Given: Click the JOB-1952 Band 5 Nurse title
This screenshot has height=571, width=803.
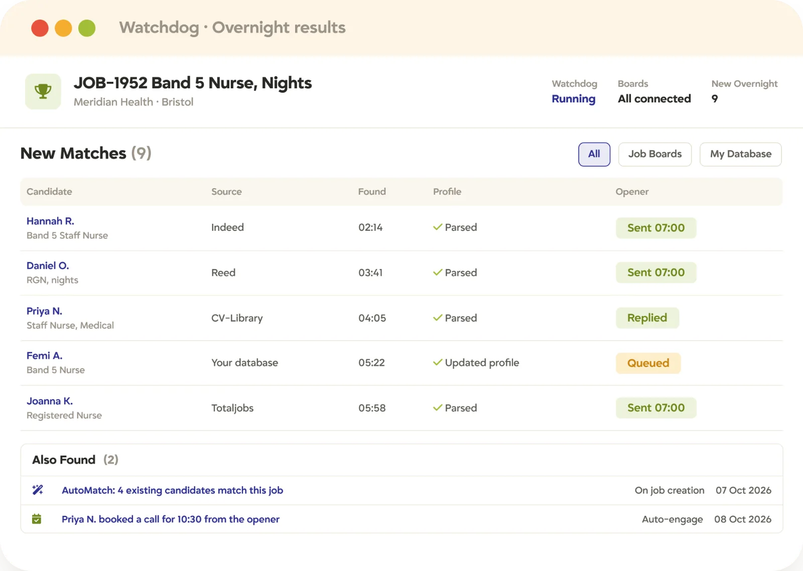Looking at the screenshot, I should 193,83.
